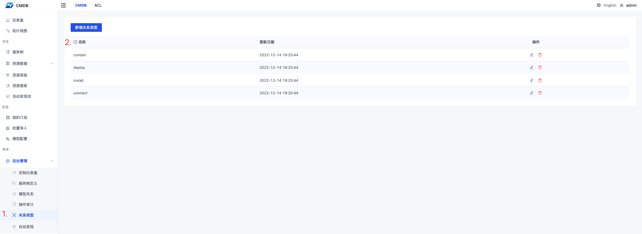Open the 操作审计 sidebar item

(x=26, y=205)
